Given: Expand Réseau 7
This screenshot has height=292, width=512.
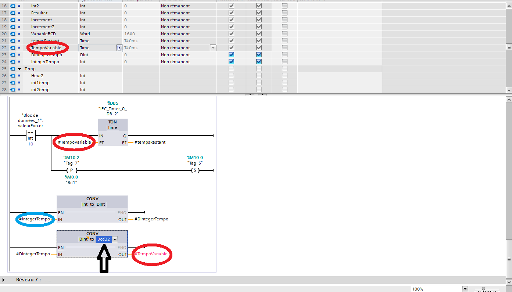Looking at the screenshot, I should (3, 280).
